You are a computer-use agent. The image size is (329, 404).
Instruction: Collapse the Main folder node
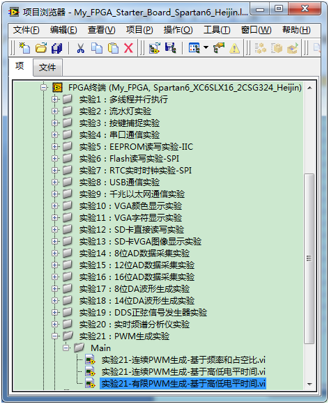(x=66, y=348)
